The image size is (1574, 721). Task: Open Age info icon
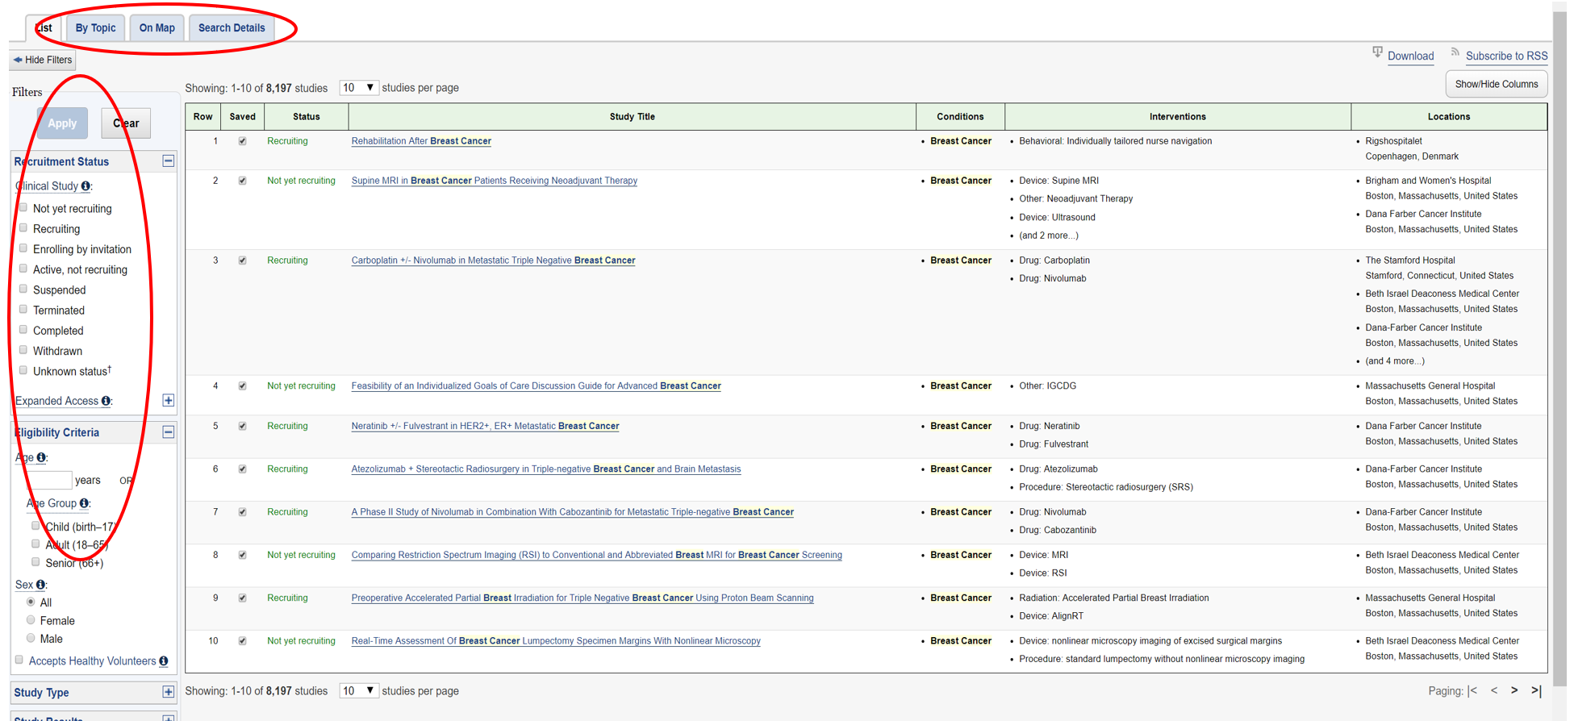click(x=41, y=457)
